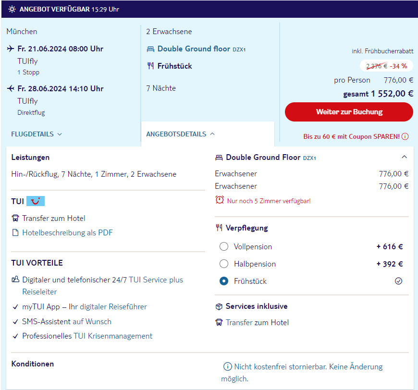Click the pro Person 776,00 € line
The width and height of the screenshot is (418, 390).
[373, 80]
